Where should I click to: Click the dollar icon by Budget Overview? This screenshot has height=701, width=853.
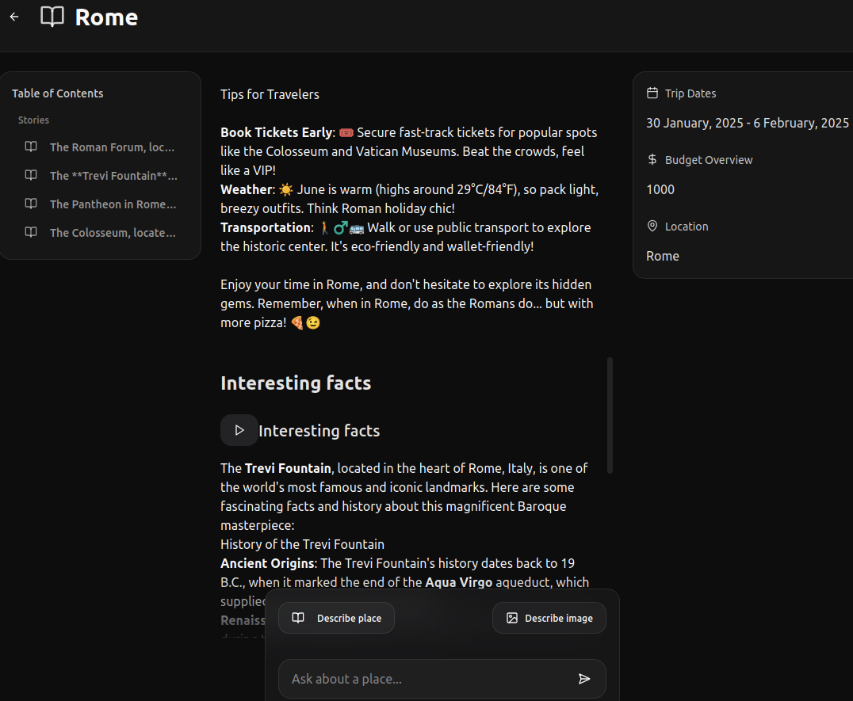[x=652, y=160]
